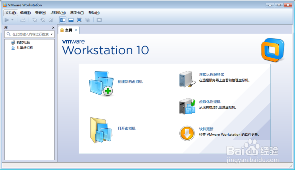This screenshot has height=170, width=295.
Task: Click the orange software update download icon
Action: point(187,133)
